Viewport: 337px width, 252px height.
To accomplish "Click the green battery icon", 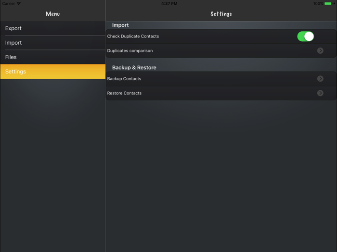I will 328,3.
